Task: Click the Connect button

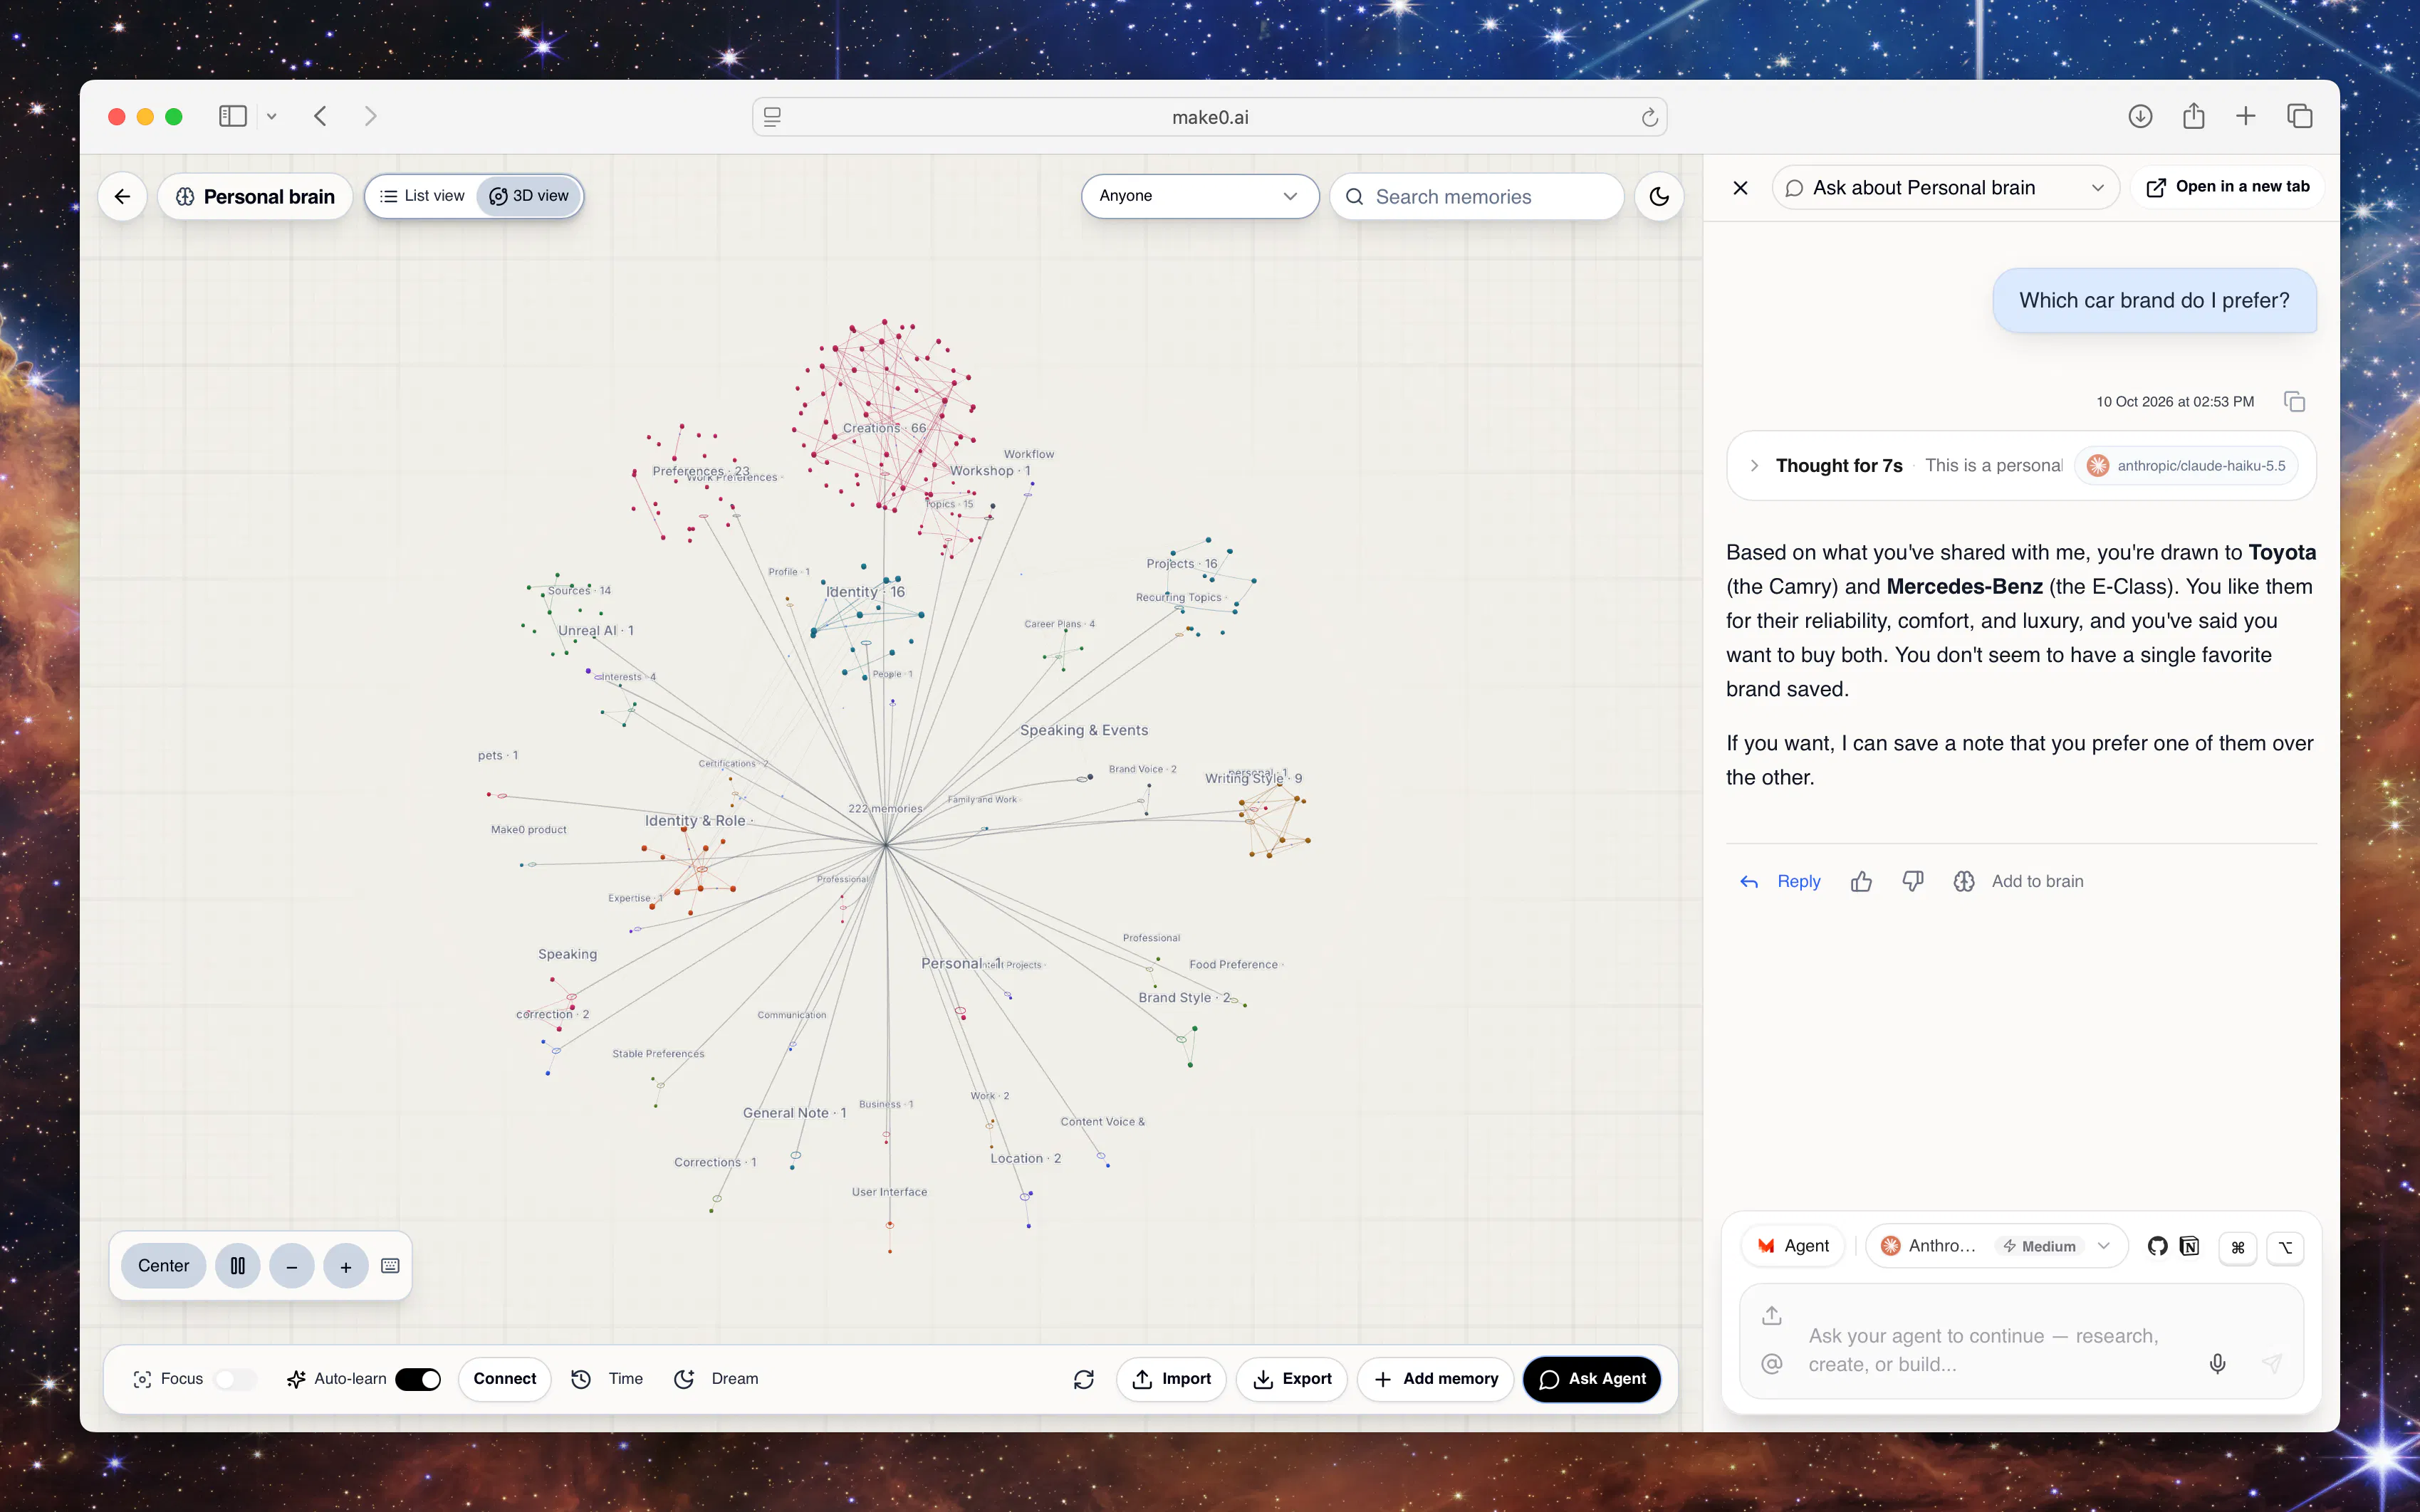Action: 504,1379
